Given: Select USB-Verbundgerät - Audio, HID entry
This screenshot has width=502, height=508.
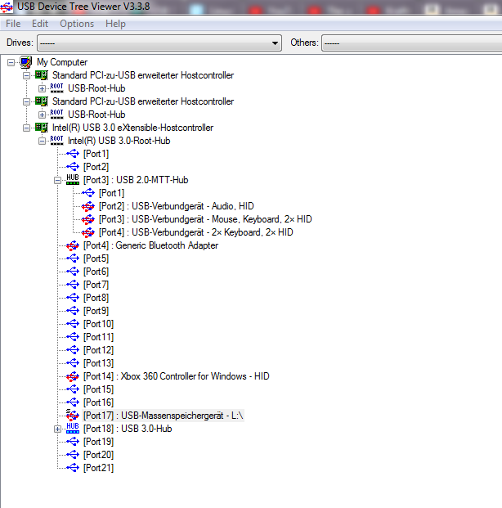Looking at the screenshot, I should (x=176, y=206).
